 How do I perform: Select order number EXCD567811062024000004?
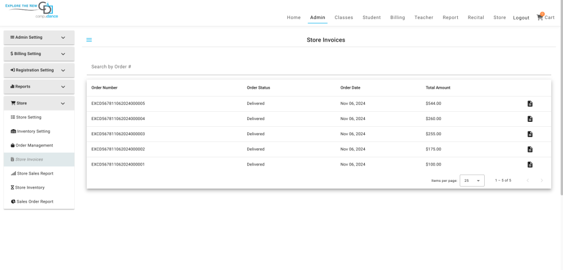pos(118,119)
